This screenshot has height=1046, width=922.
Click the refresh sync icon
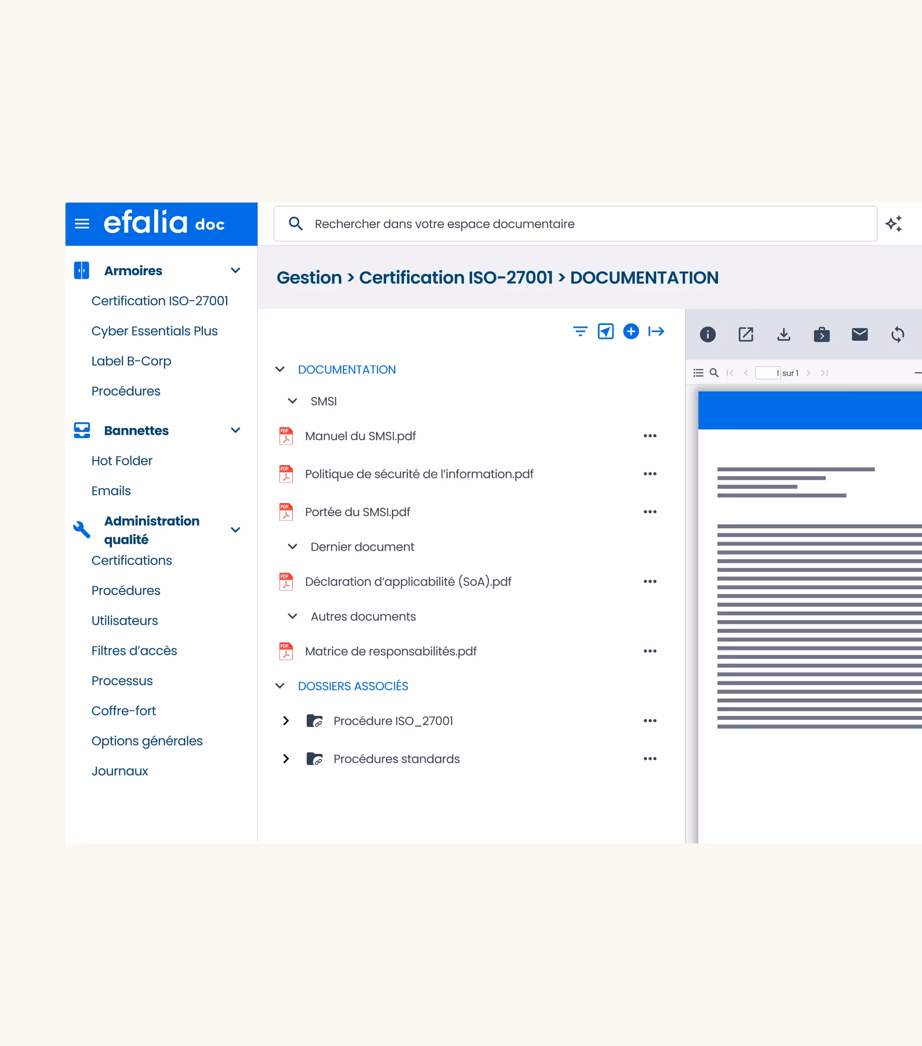click(x=897, y=335)
